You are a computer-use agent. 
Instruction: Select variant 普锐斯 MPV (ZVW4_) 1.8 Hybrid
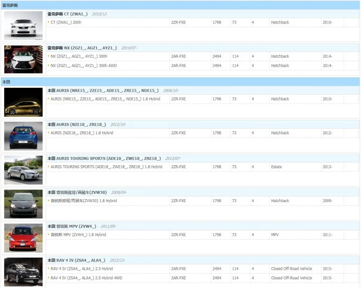coord(78,235)
